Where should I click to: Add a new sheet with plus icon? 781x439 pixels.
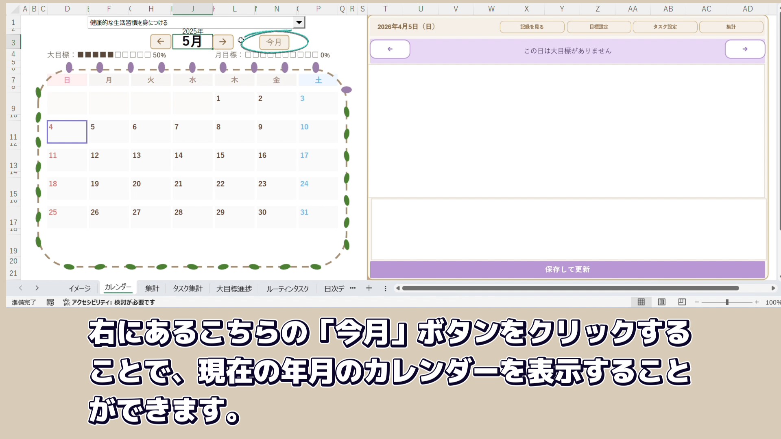click(x=369, y=288)
